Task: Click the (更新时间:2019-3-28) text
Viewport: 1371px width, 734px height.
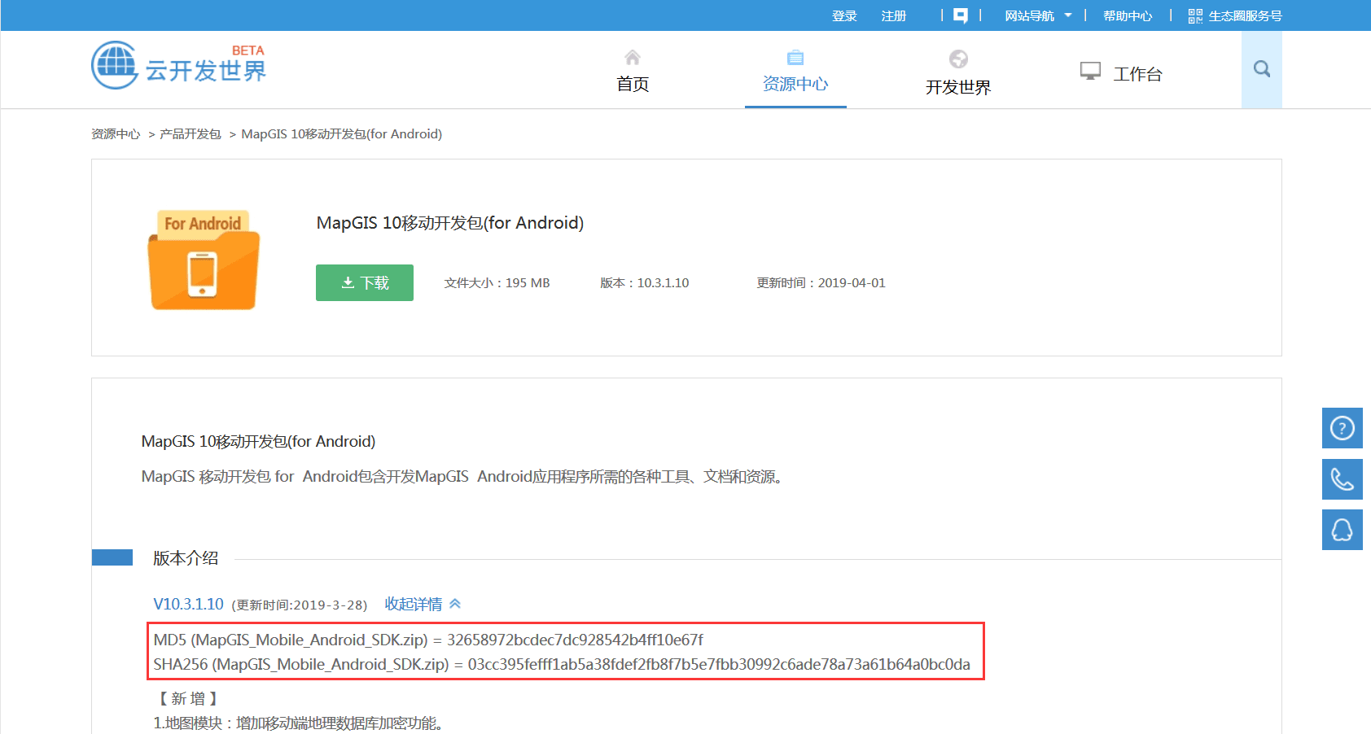Action: [x=300, y=605]
